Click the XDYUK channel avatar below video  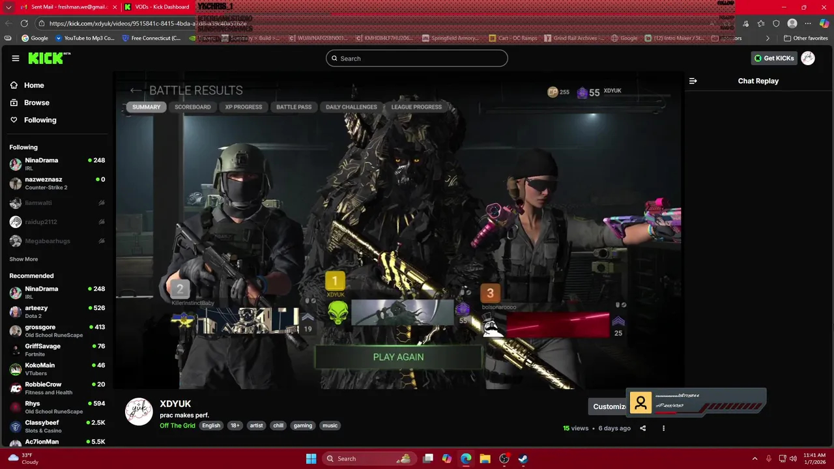[x=139, y=412]
